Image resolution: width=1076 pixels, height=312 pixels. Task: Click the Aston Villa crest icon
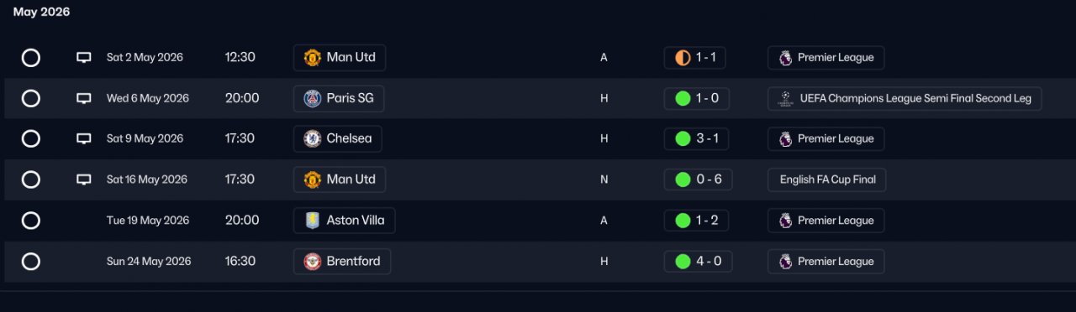pos(313,221)
